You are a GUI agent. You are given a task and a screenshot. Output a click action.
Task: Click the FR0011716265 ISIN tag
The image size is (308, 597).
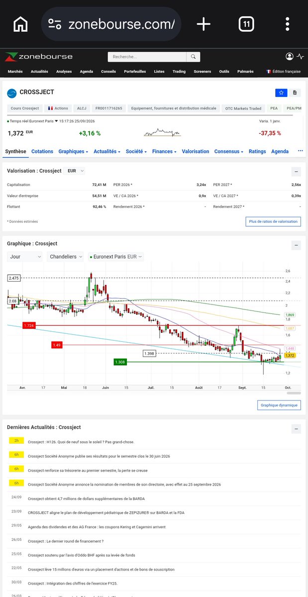pyautogui.click(x=108, y=108)
